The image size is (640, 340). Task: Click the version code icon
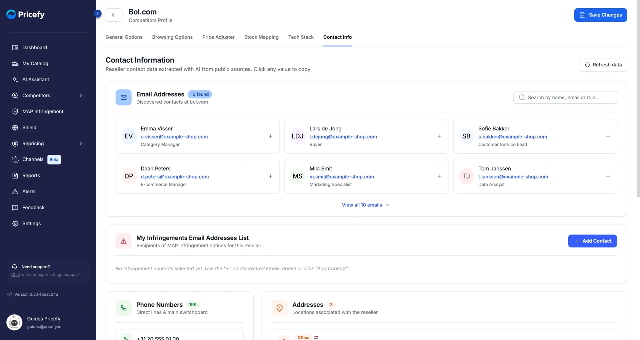[9, 294]
